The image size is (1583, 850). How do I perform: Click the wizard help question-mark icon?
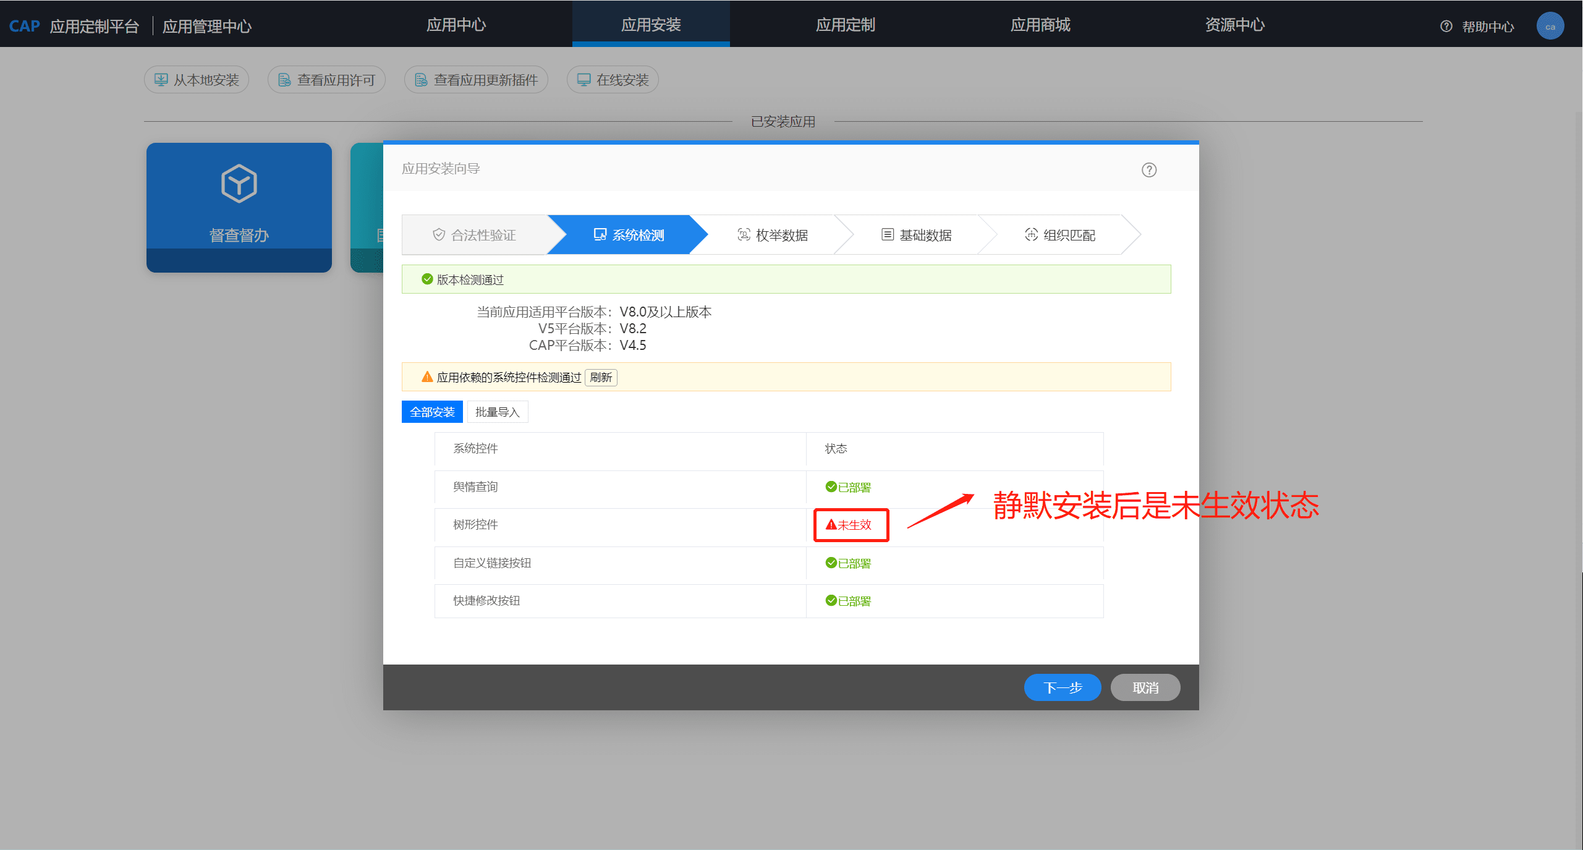click(x=1148, y=169)
